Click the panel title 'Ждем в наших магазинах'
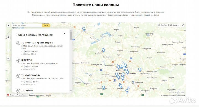This screenshot has height=107, width=199. [34, 35]
